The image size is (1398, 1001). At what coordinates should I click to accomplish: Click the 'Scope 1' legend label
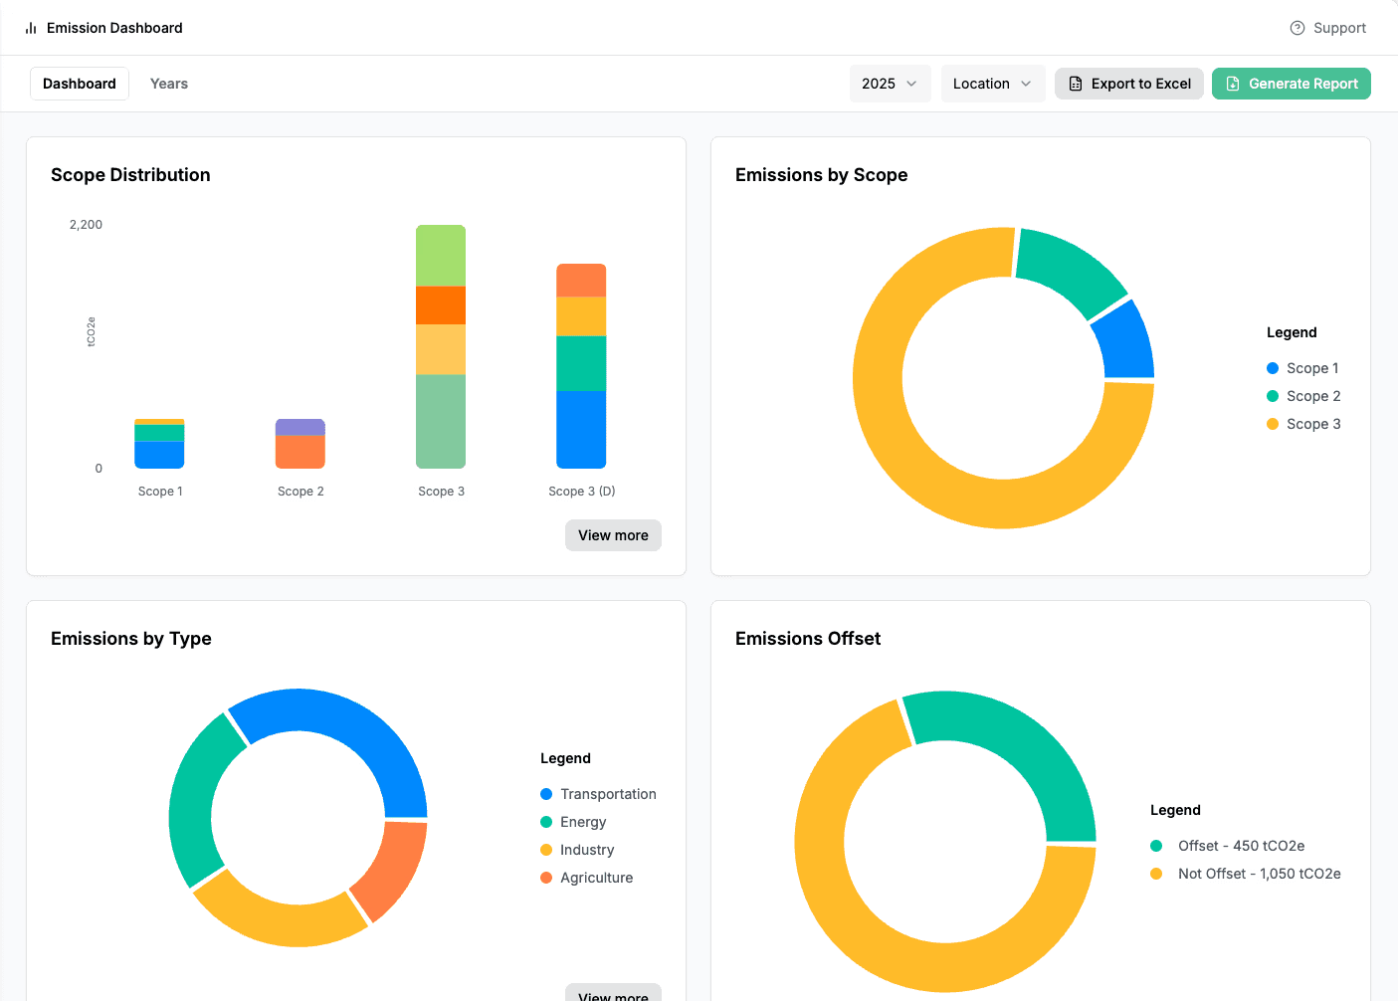point(1312,368)
